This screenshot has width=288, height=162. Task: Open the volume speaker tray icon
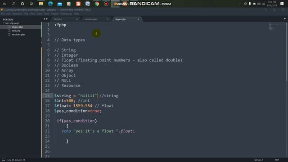click(x=259, y=4)
